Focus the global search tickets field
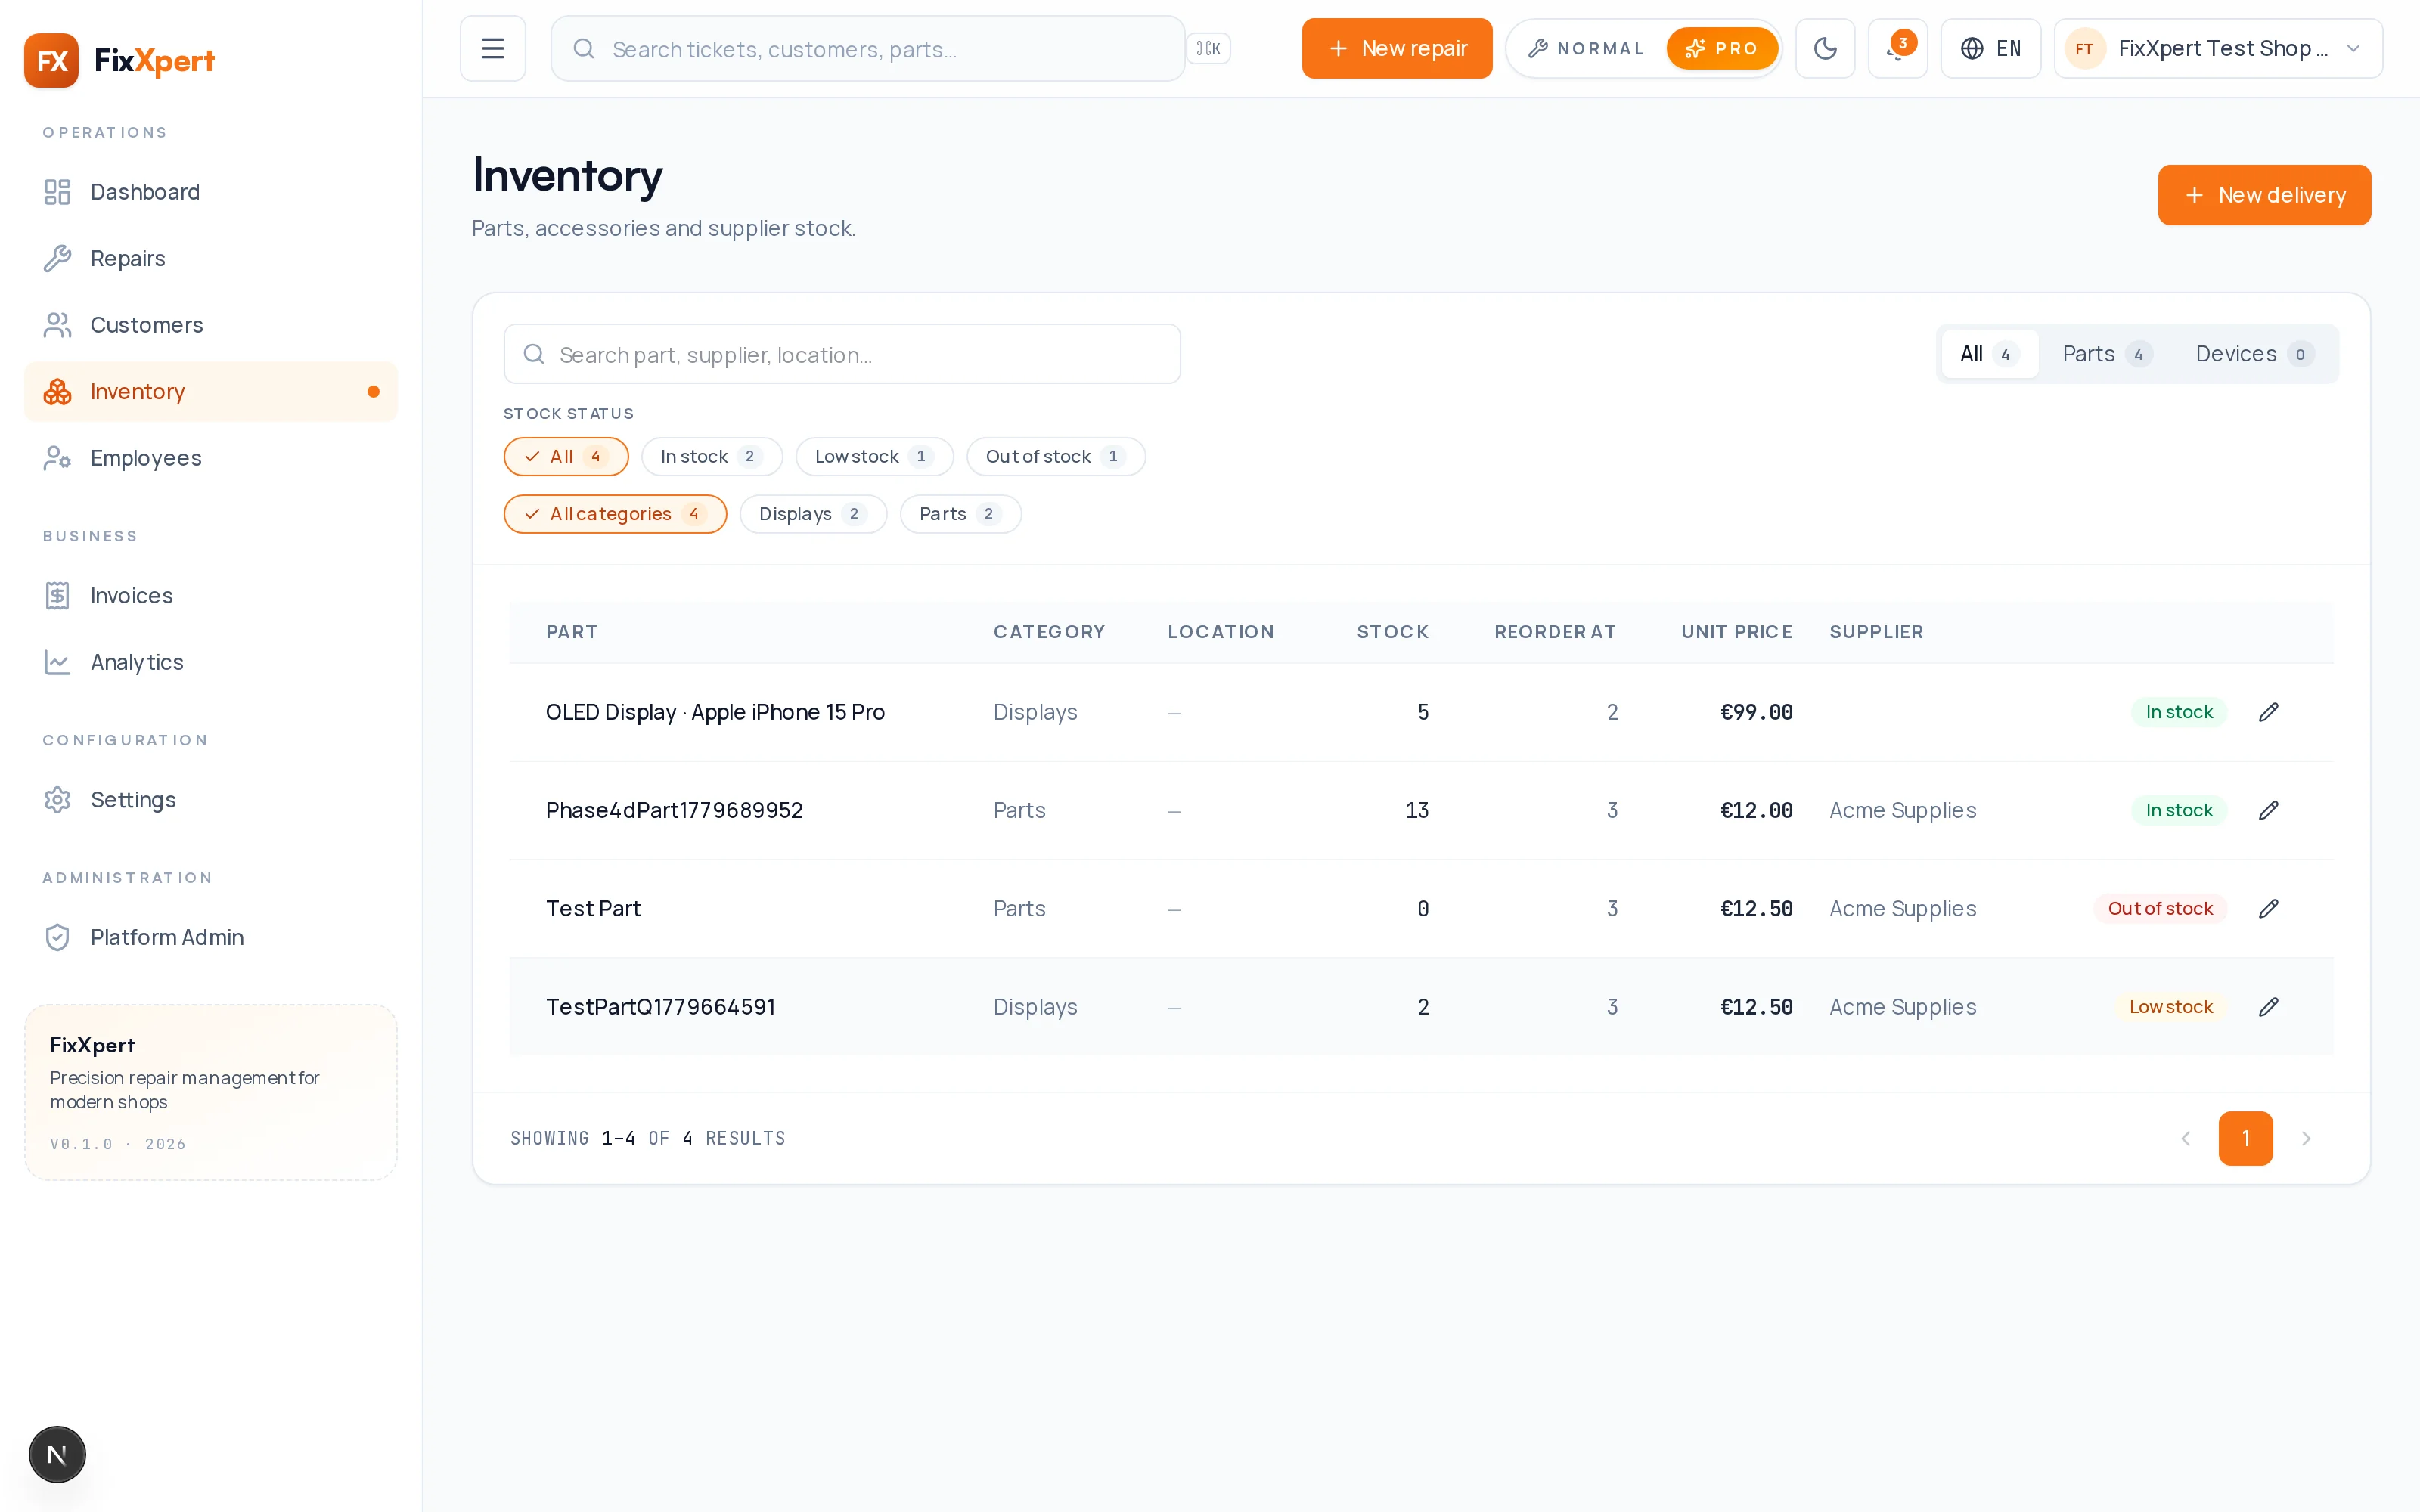This screenshot has width=2420, height=1512. click(867, 48)
